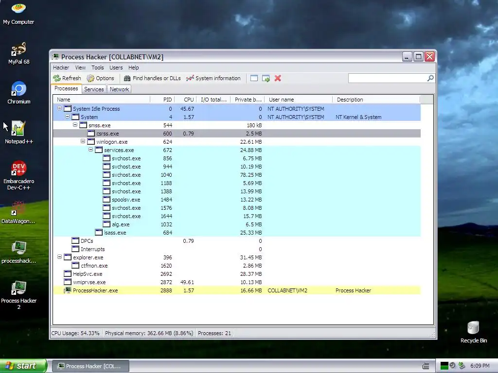Open Find handles or DLLs
This screenshot has width=498, height=373.
click(152, 78)
